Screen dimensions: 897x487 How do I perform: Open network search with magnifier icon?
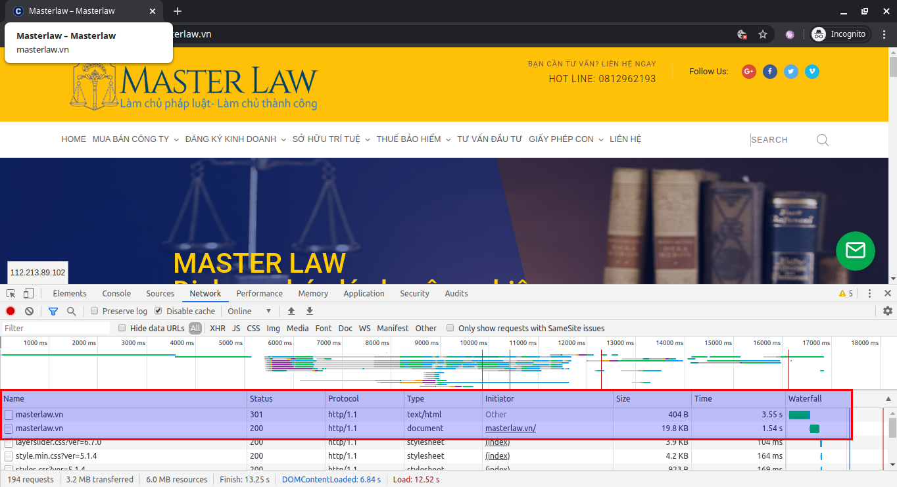71,311
